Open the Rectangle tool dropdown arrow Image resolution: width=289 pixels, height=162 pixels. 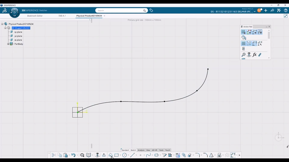tap(120, 155)
